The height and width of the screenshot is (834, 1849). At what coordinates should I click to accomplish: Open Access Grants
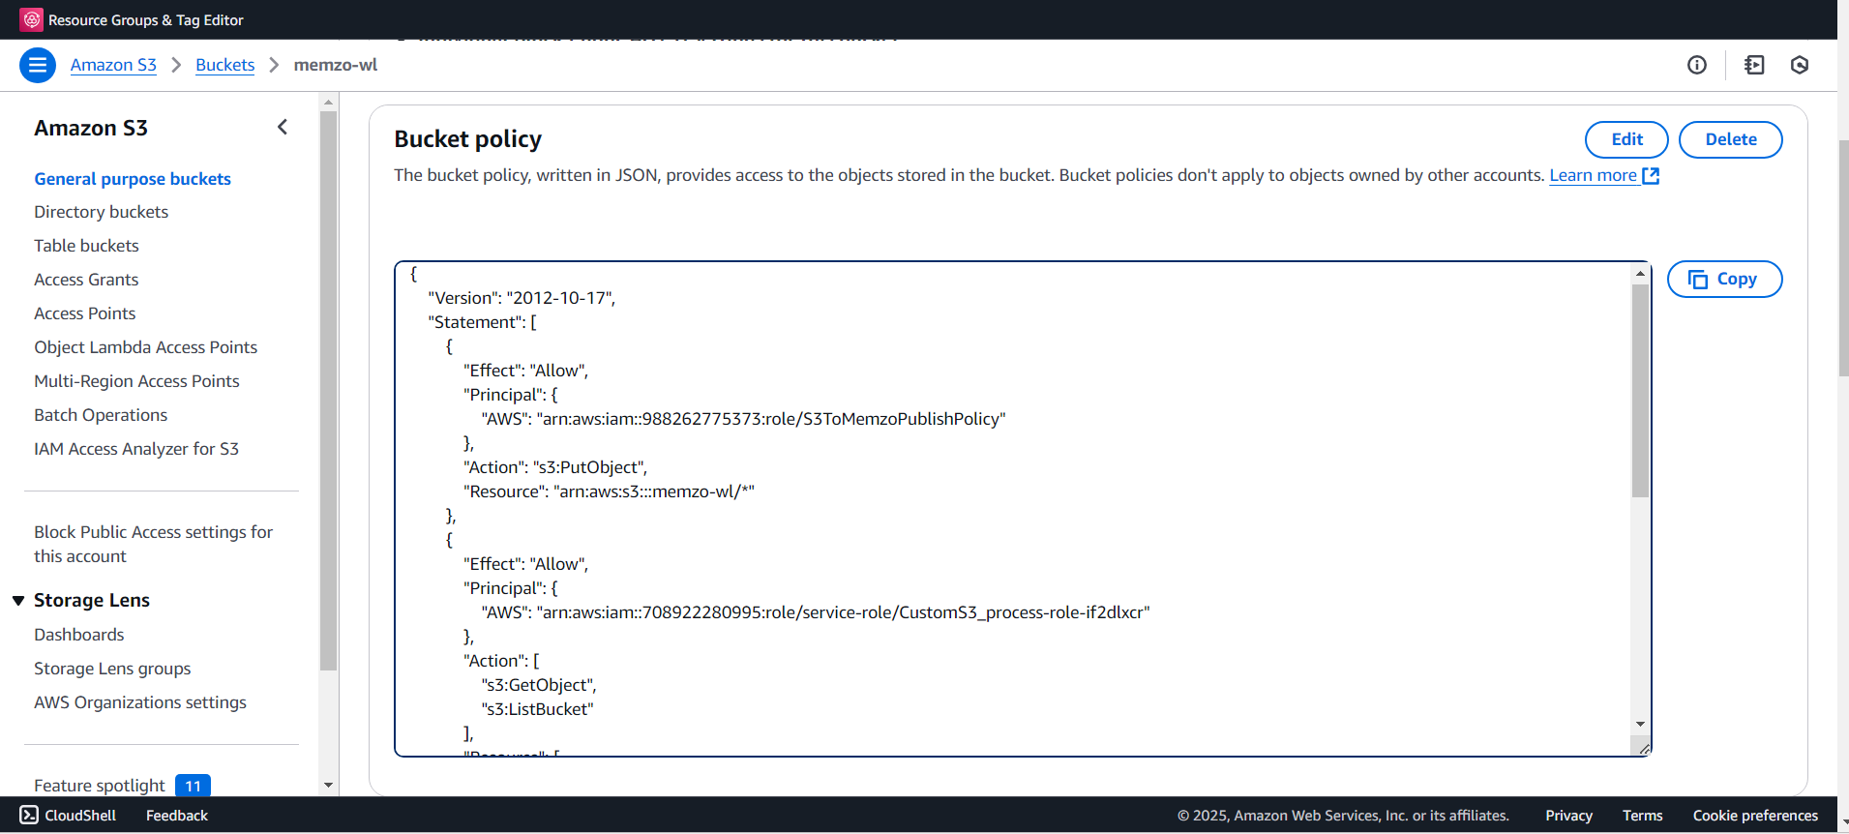[86, 280]
